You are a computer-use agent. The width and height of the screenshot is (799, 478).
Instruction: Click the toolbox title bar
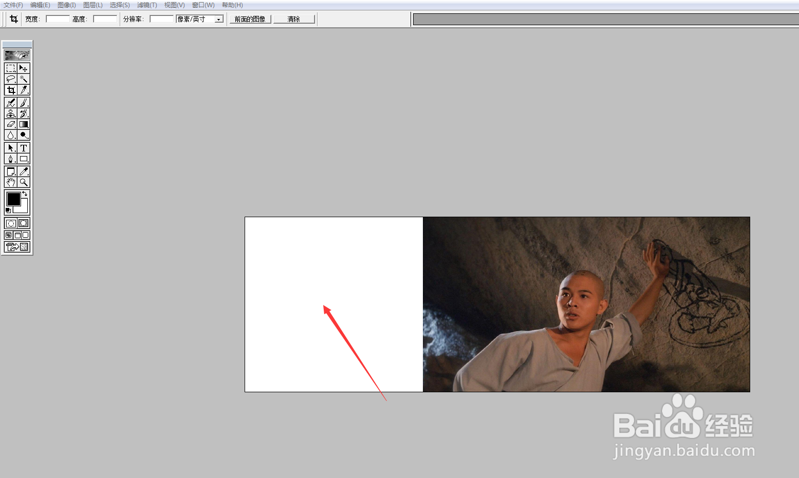pyautogui.click(x=17, y=45)
